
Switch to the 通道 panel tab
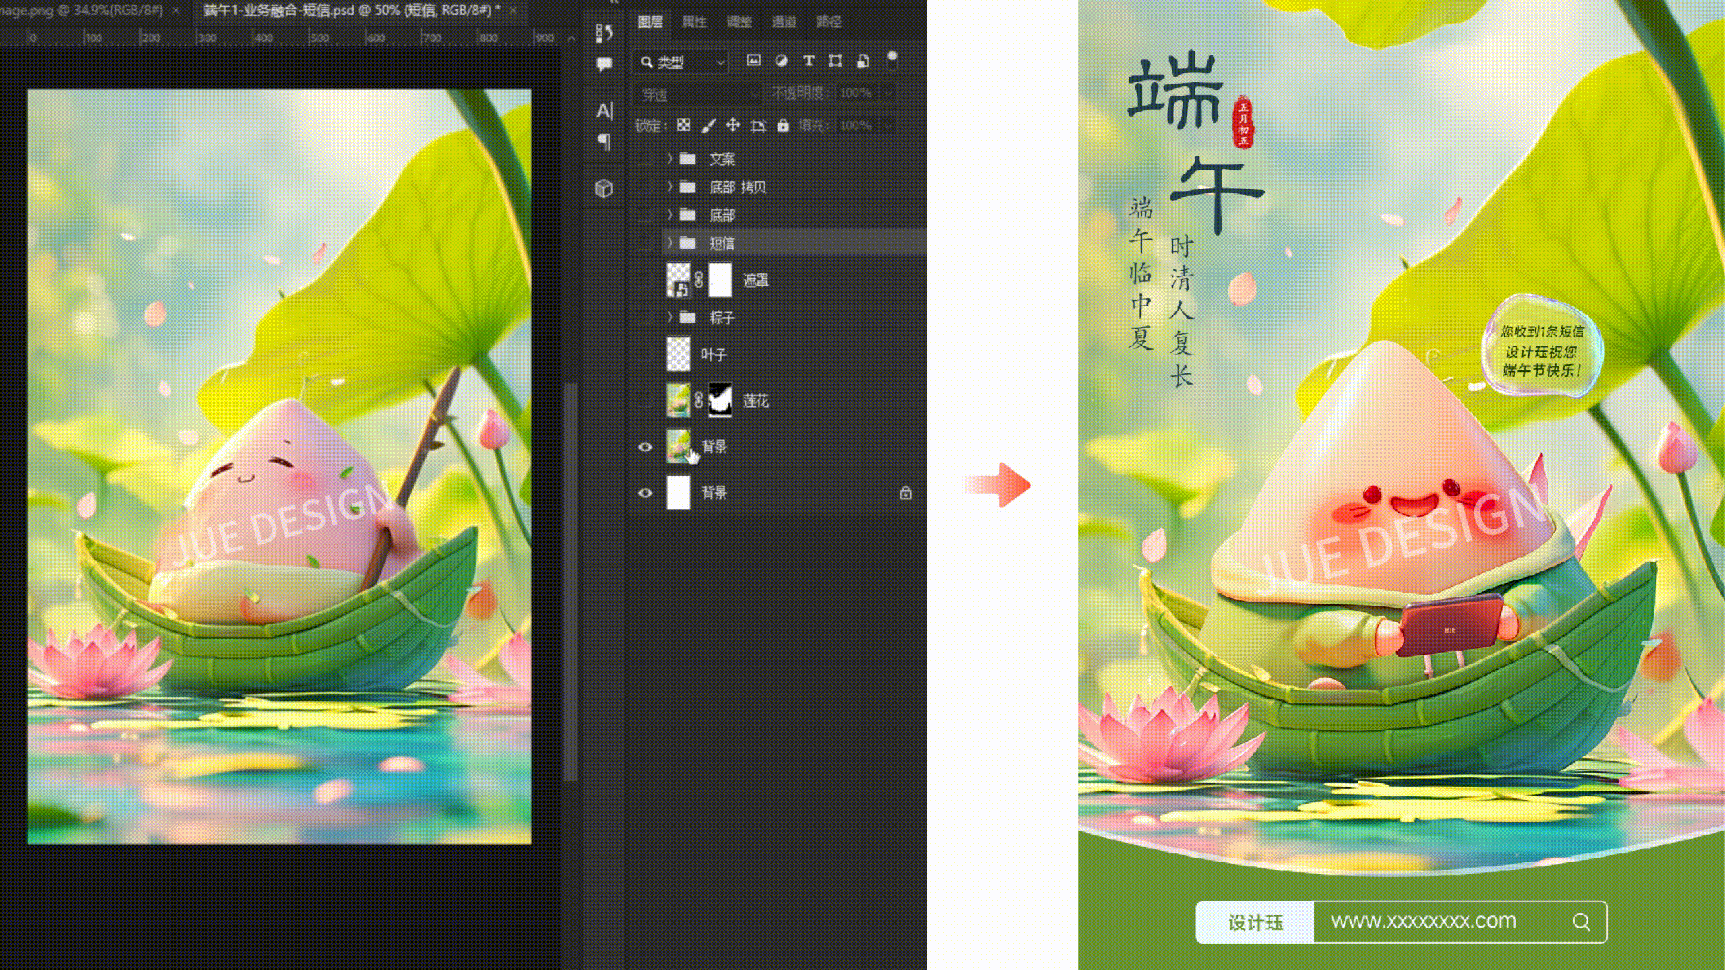point(784,22)
